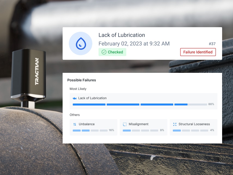Click the blue water drop icon
The image size is (233, 175).
coord(80,43)
